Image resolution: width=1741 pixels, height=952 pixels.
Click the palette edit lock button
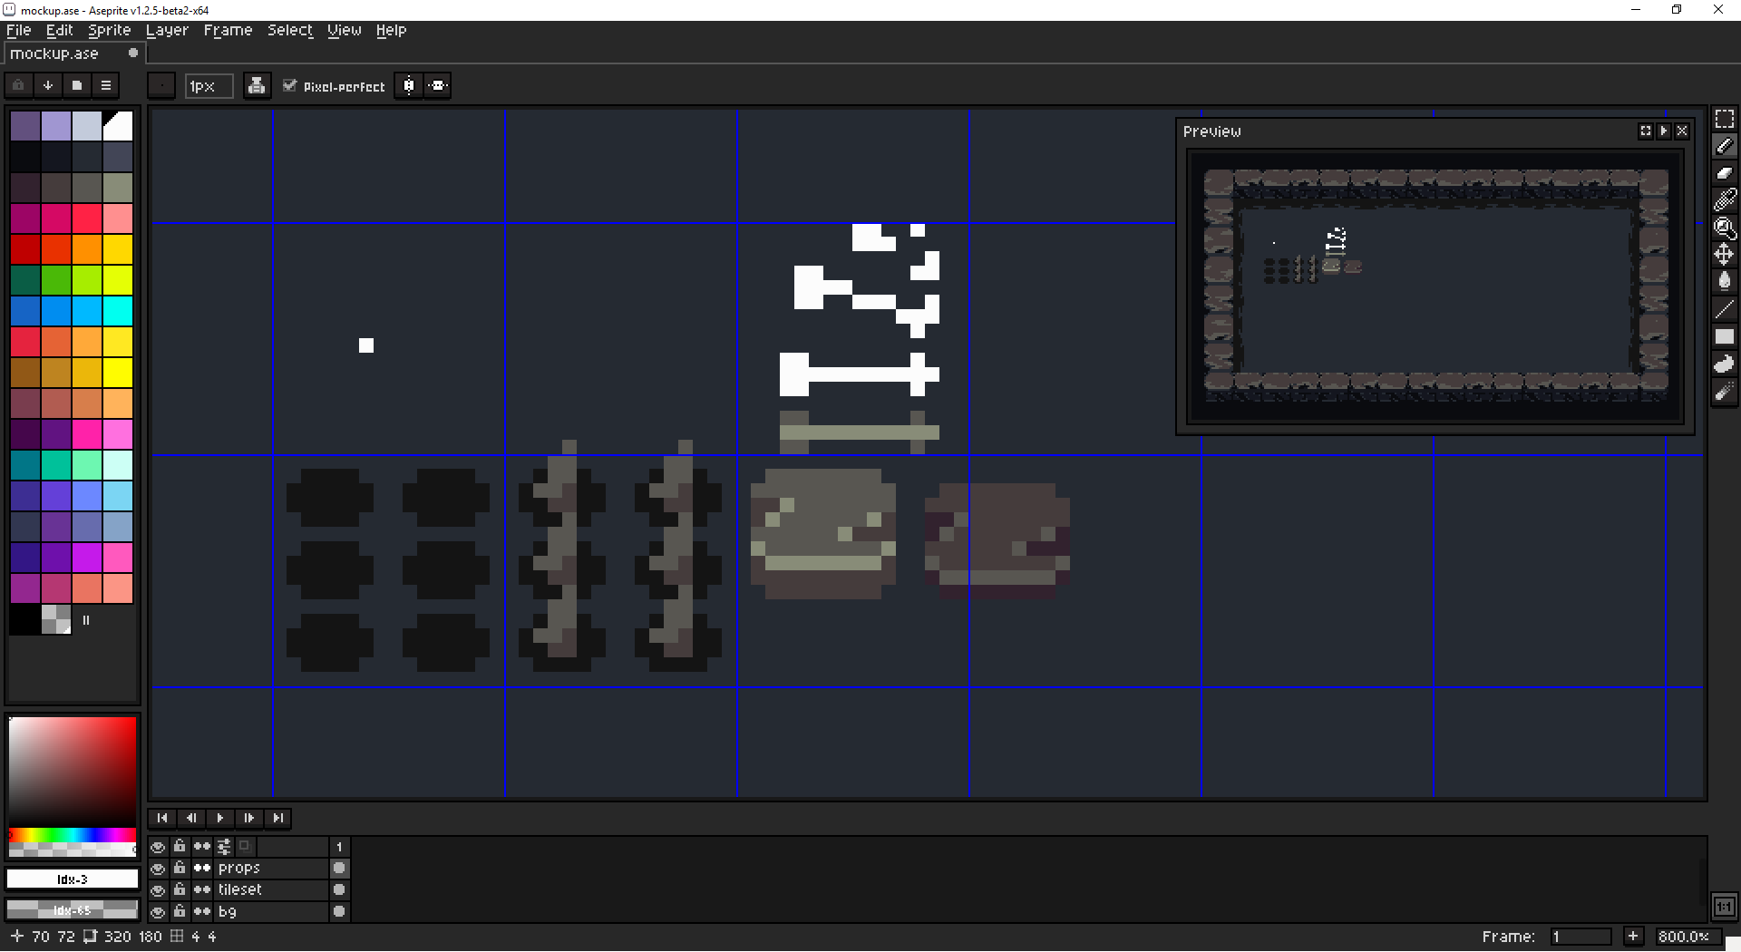18,85
